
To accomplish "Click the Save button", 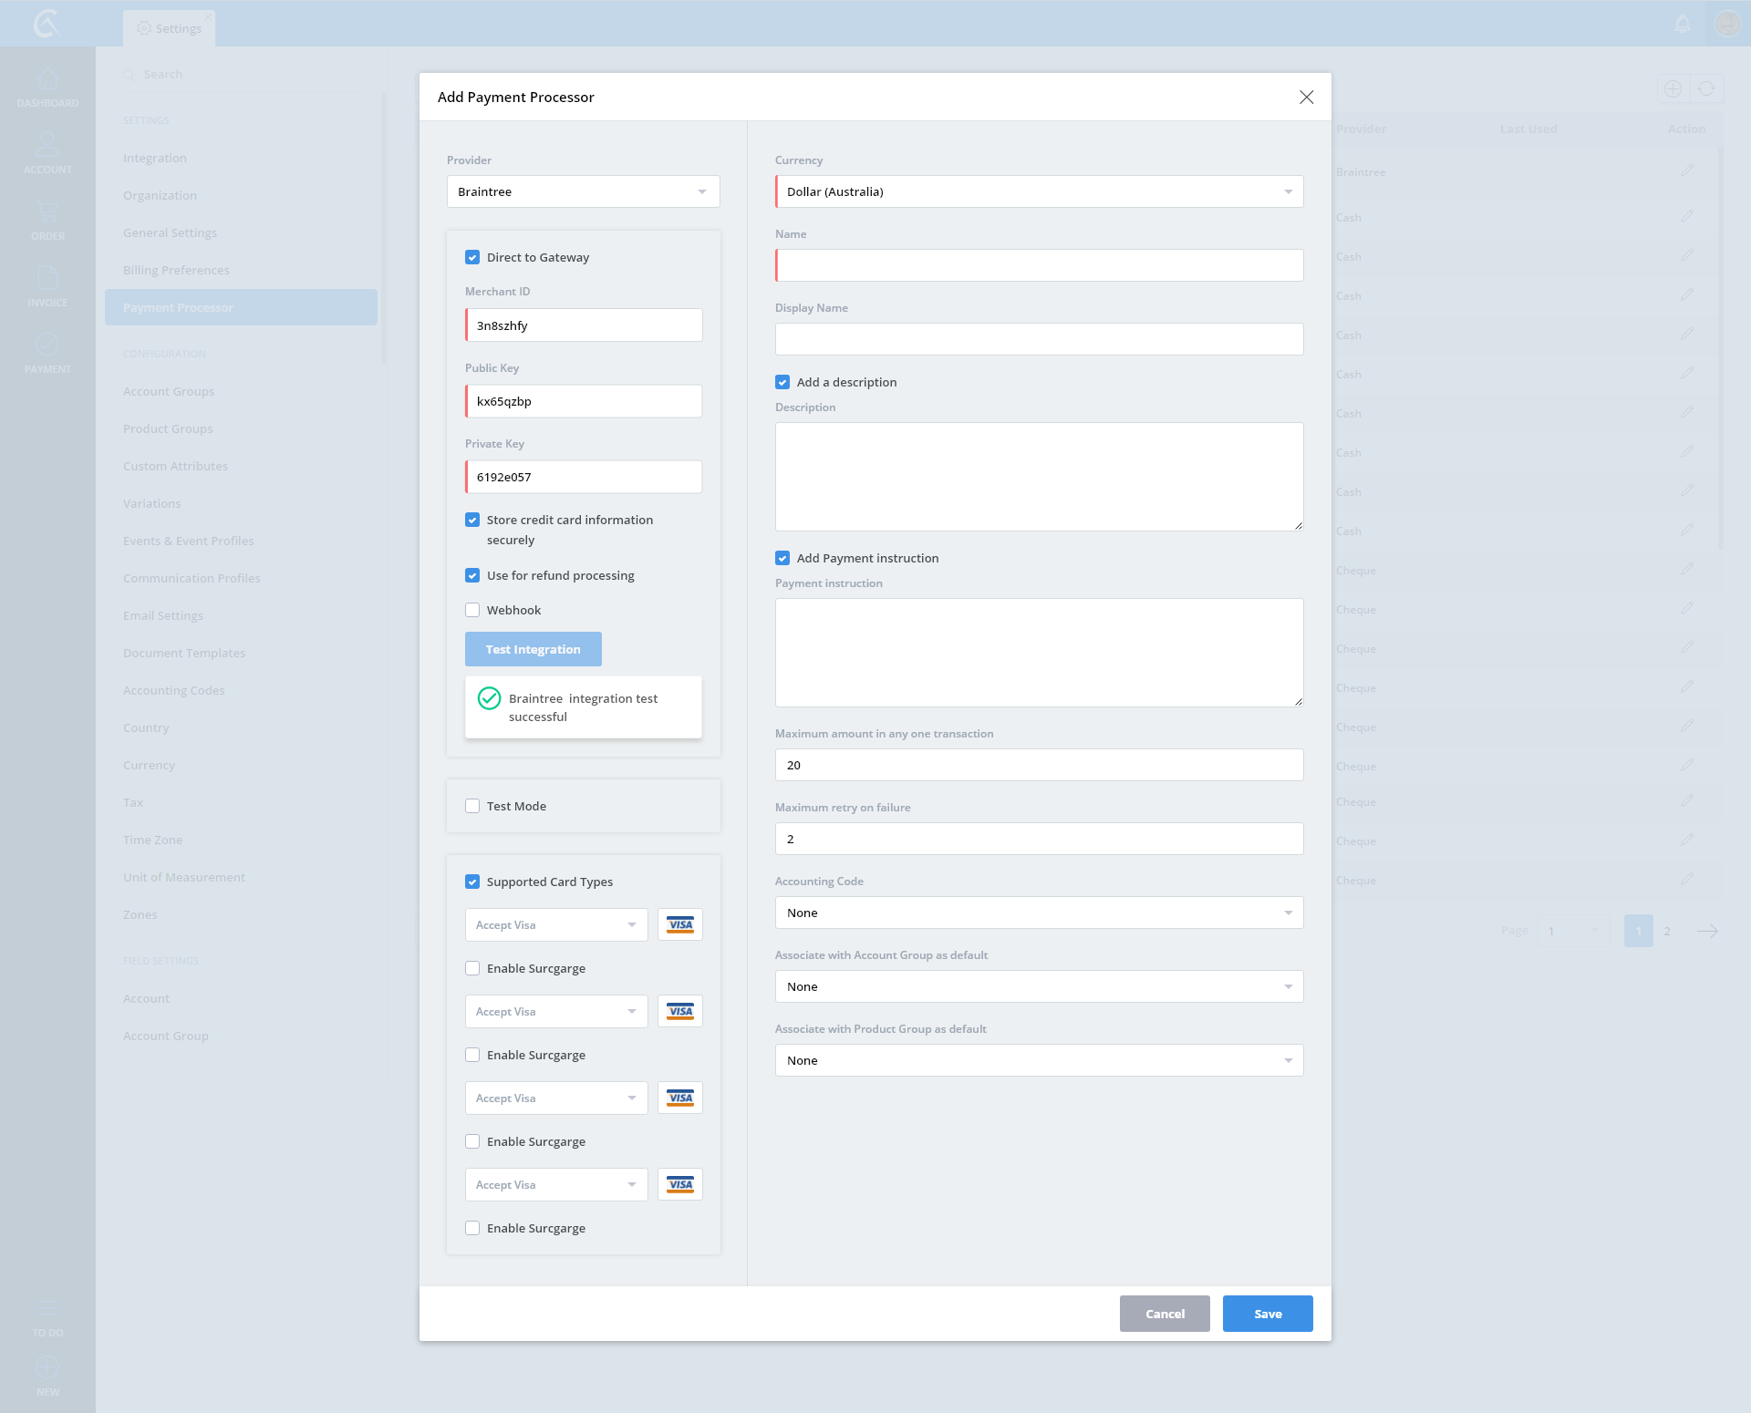I will click(x=1267, y=1314).
